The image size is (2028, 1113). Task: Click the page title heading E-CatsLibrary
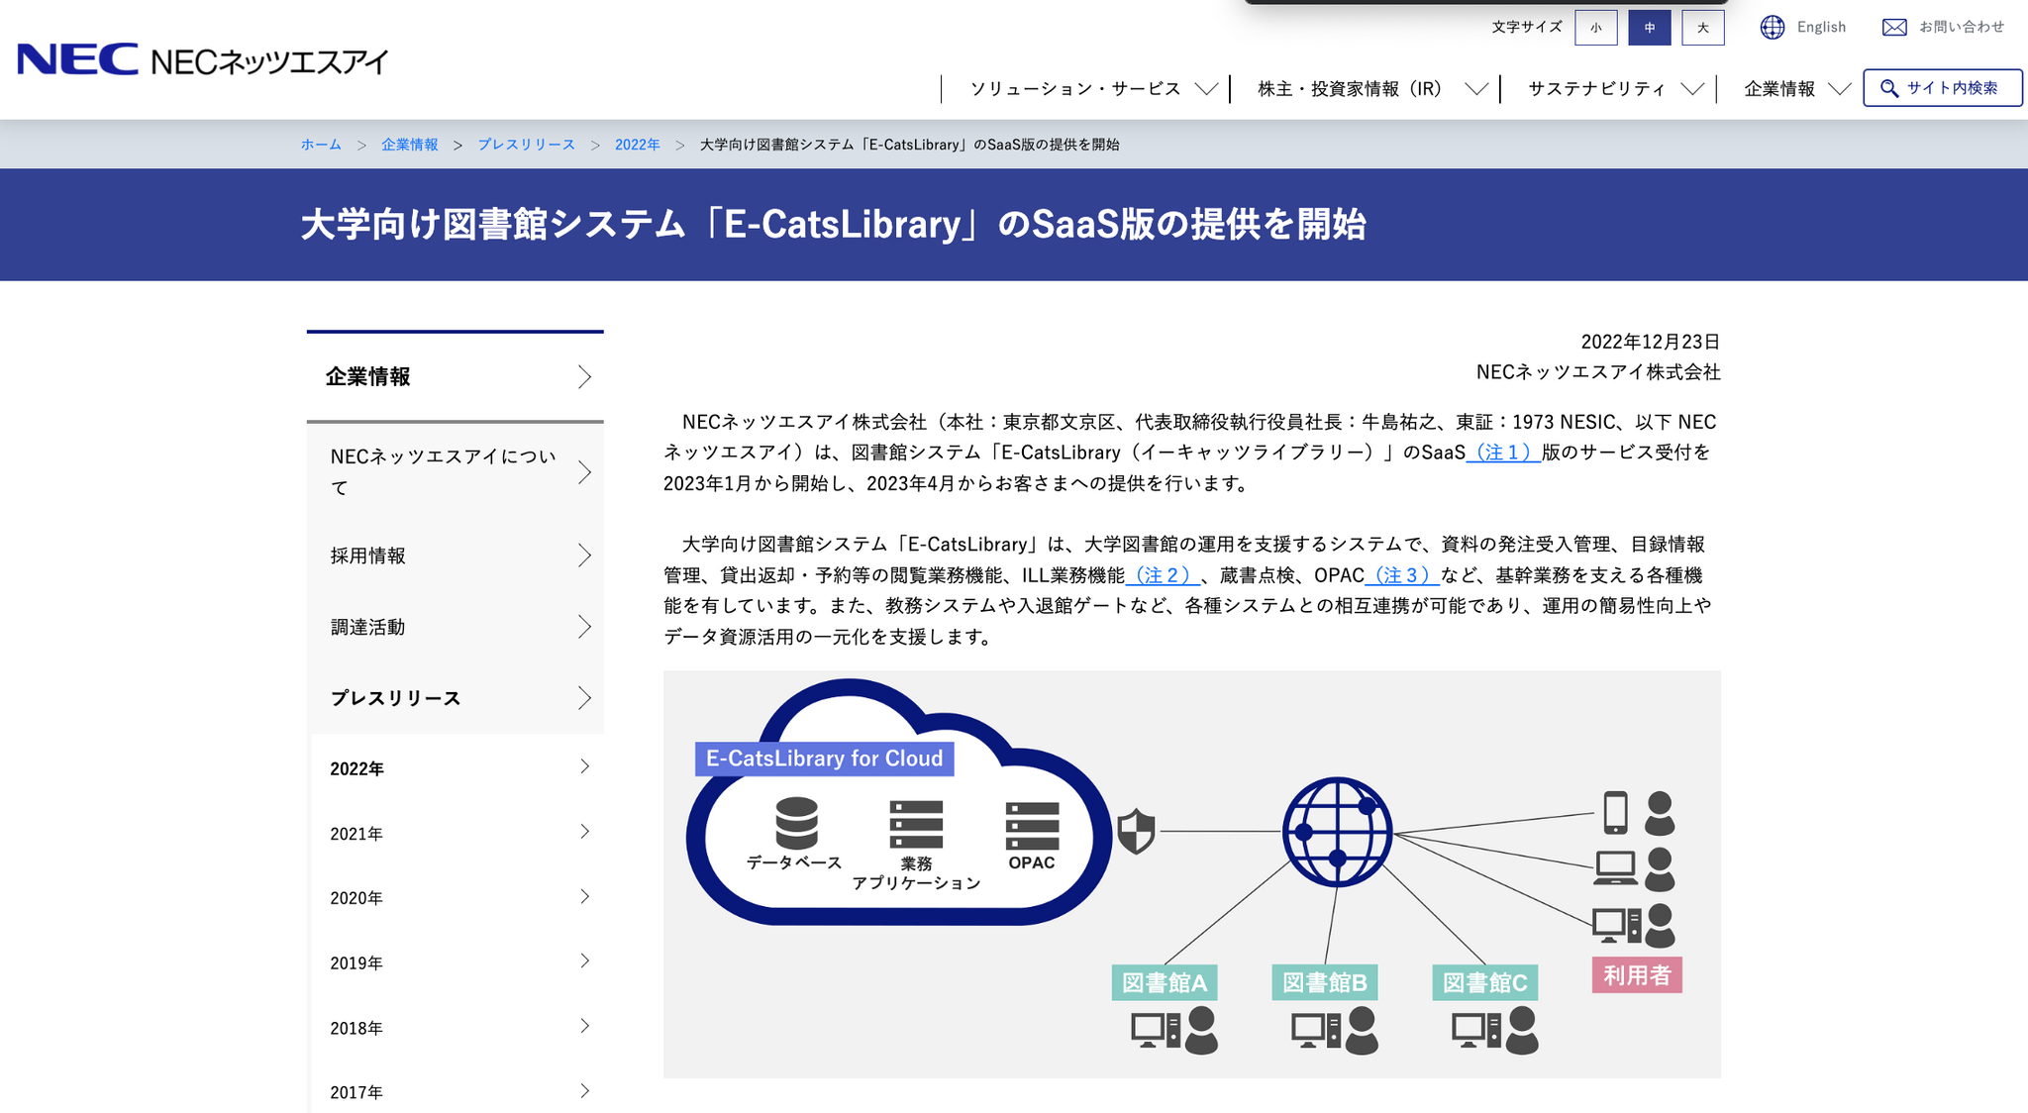[834, 224]
